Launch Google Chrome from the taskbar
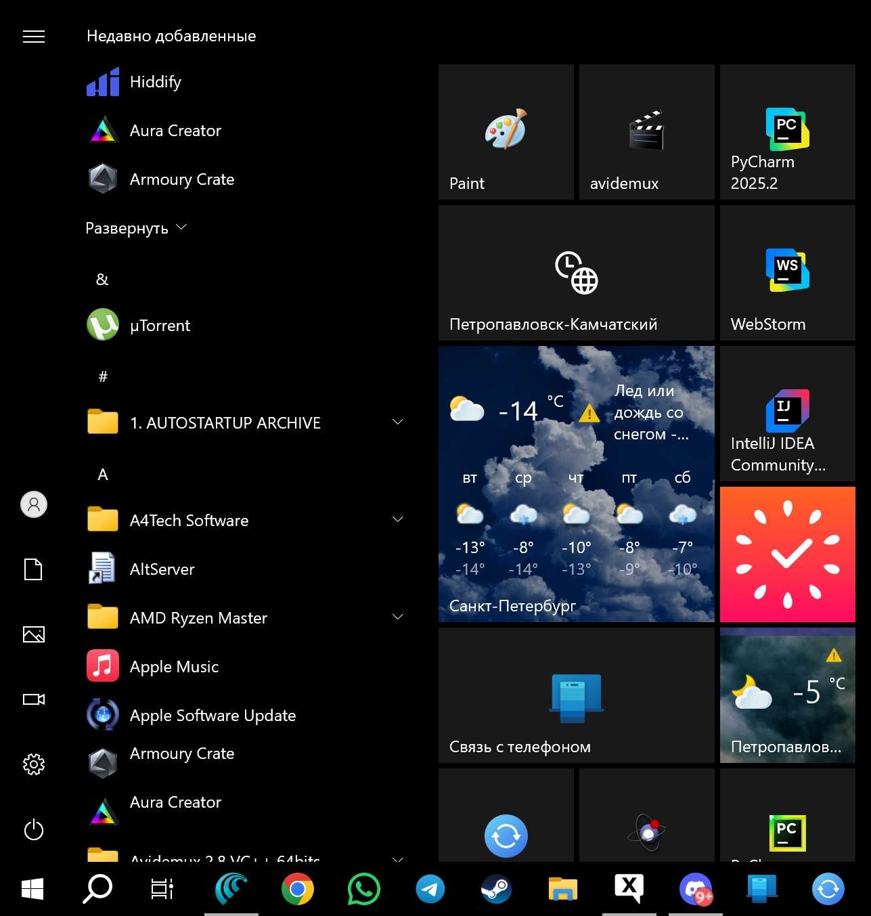This screenshot has width=871, height=916. click(x=298, y=889)
